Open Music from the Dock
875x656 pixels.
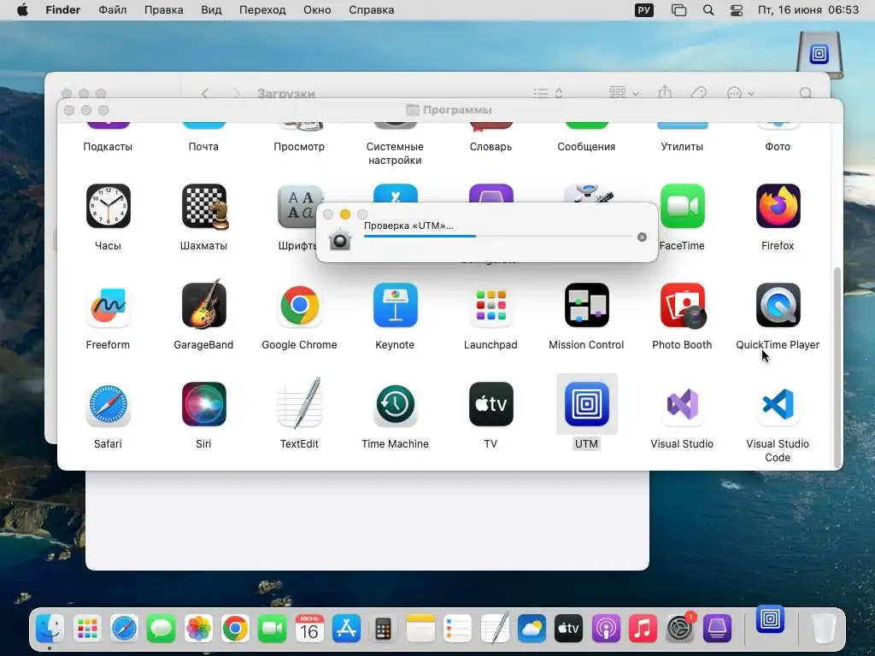pos(643,630)
